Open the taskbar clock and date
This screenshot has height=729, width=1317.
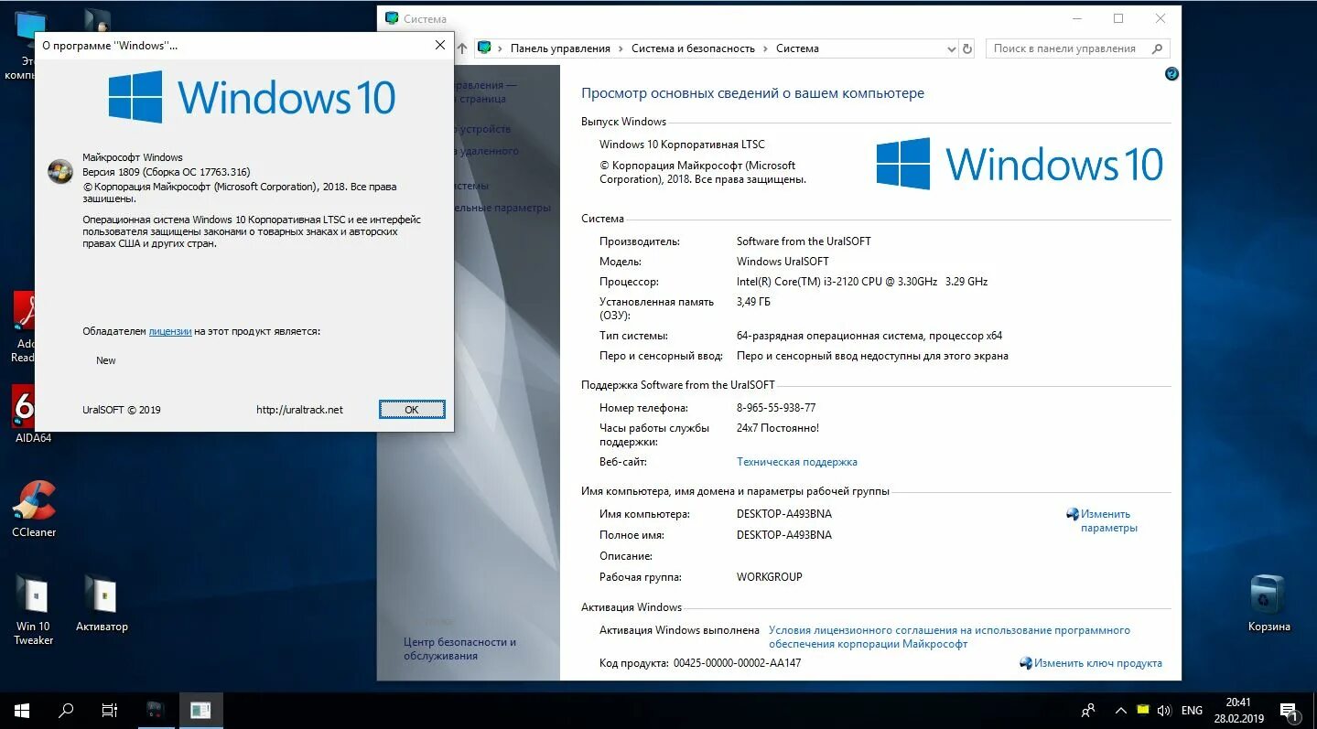[1238, 710]
